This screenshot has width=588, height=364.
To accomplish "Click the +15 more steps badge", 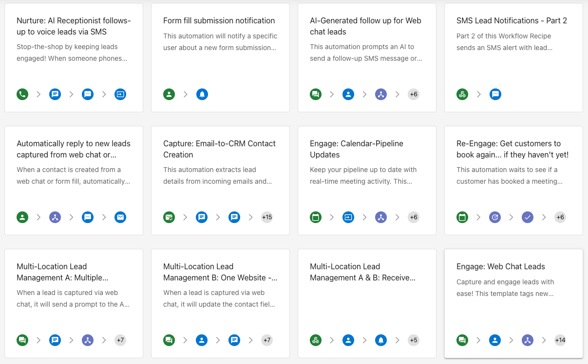I will pyautogui.click(x=267, y=217).
